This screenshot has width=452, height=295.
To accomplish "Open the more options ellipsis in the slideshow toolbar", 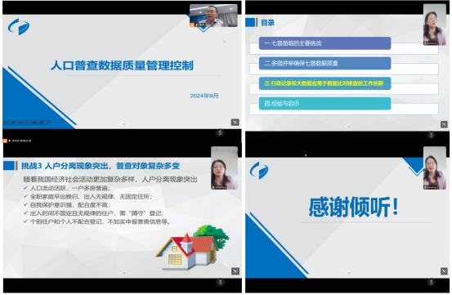I will (x=41, y=123).
